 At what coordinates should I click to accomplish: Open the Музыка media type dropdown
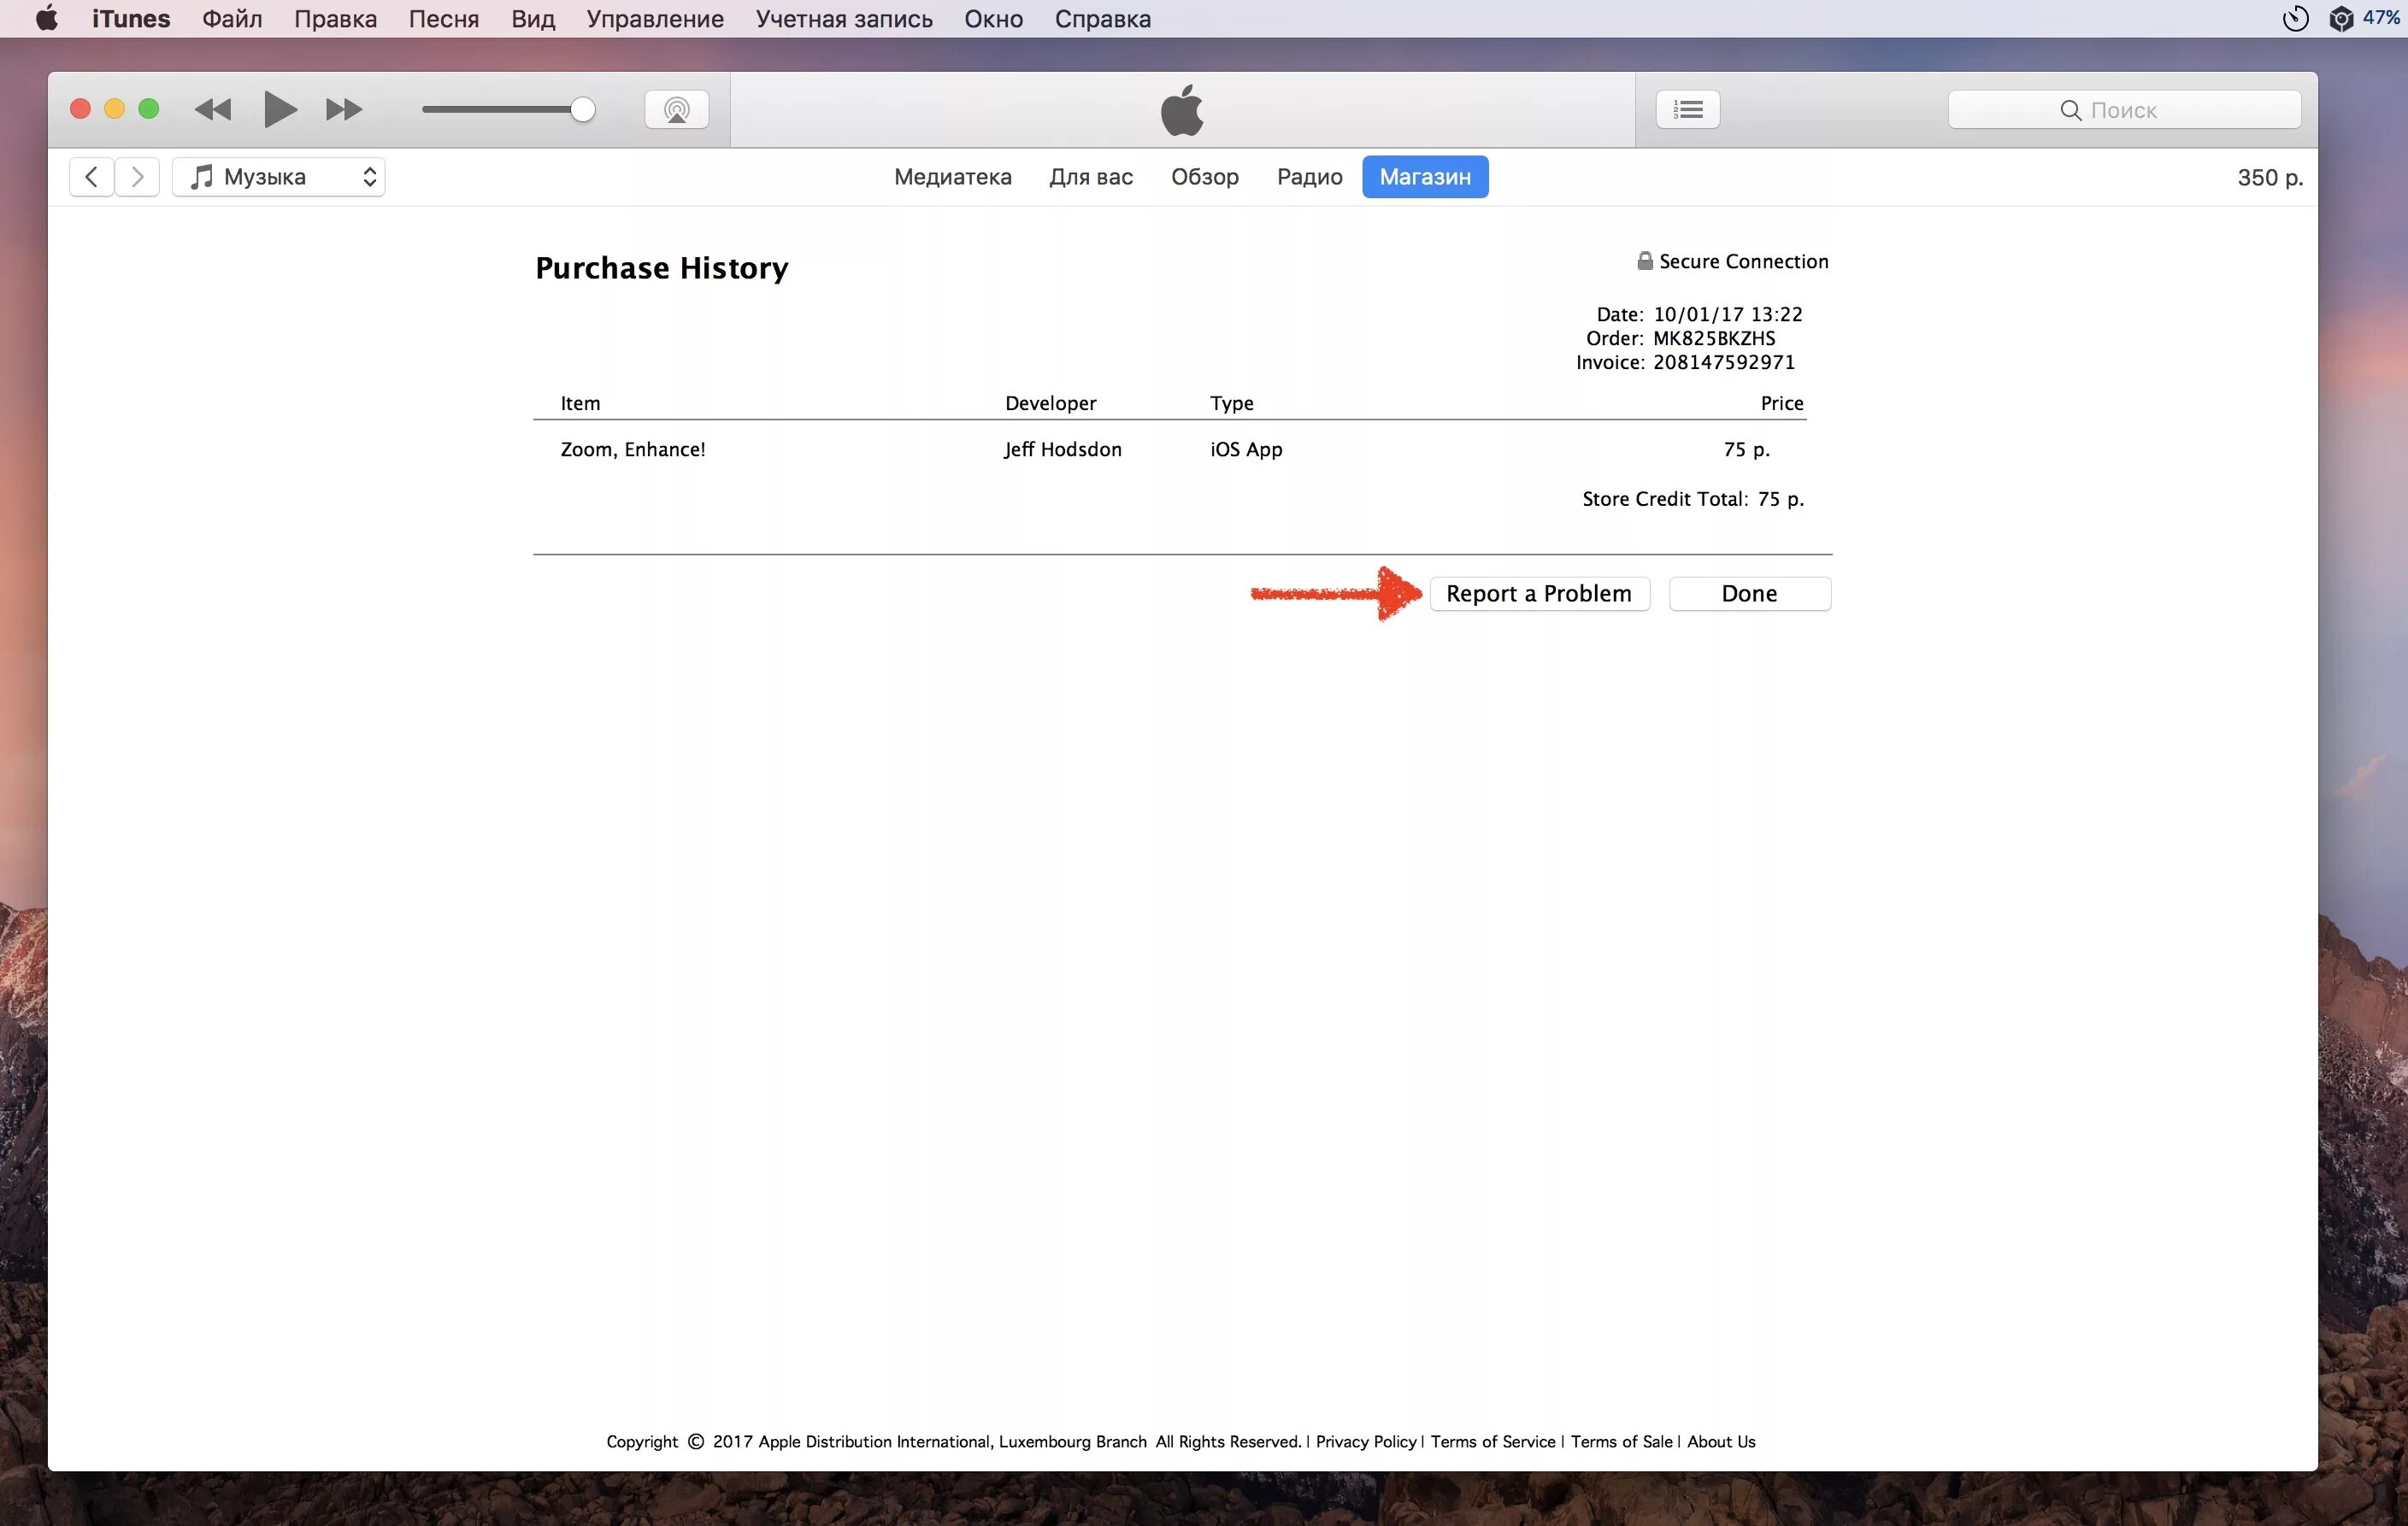click(279, 177)
